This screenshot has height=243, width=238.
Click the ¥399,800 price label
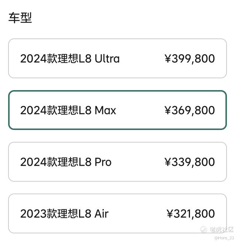[190, 59]
